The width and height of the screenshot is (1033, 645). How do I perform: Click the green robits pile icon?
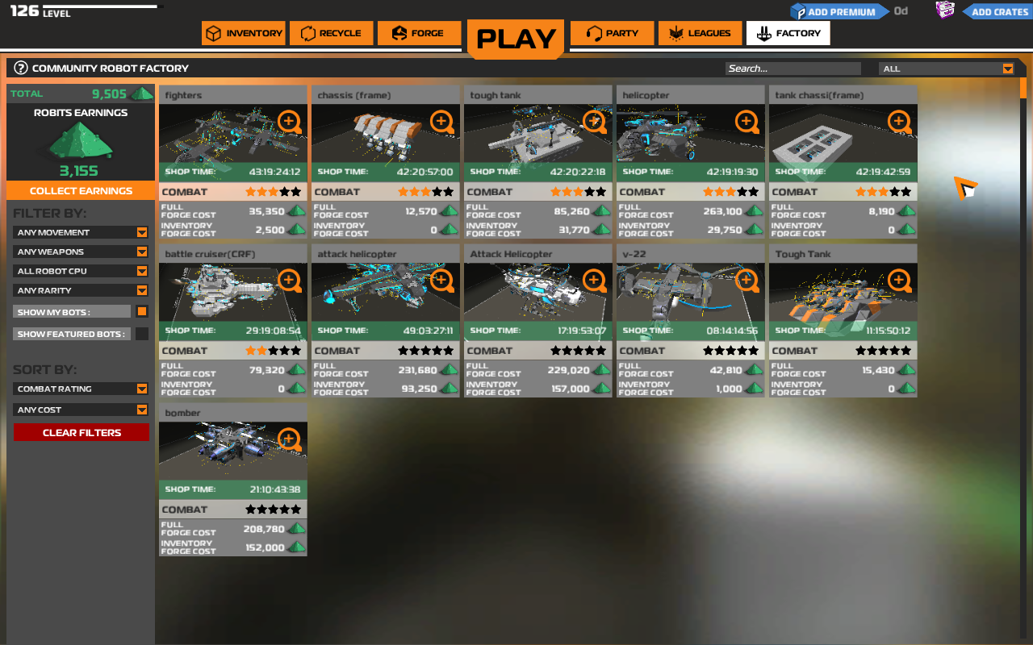tap(81, 141)
